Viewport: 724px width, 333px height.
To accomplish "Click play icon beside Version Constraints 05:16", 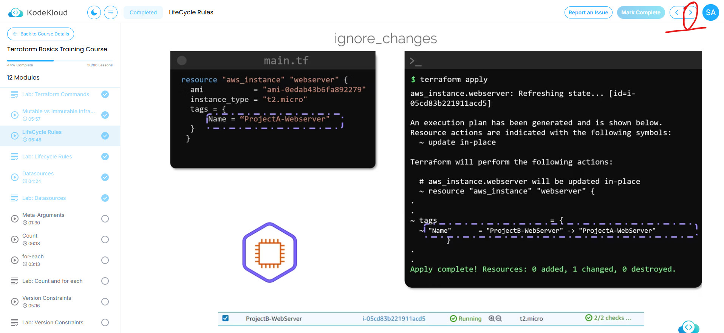I will tap(15, 302).
